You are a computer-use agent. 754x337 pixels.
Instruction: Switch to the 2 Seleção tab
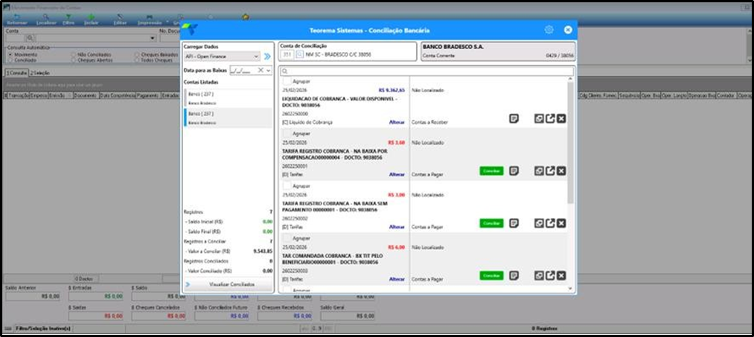(x=40, y=73)
